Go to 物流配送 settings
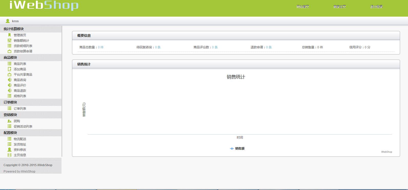The width and height of the screenshot is (408, 190). 20,139
